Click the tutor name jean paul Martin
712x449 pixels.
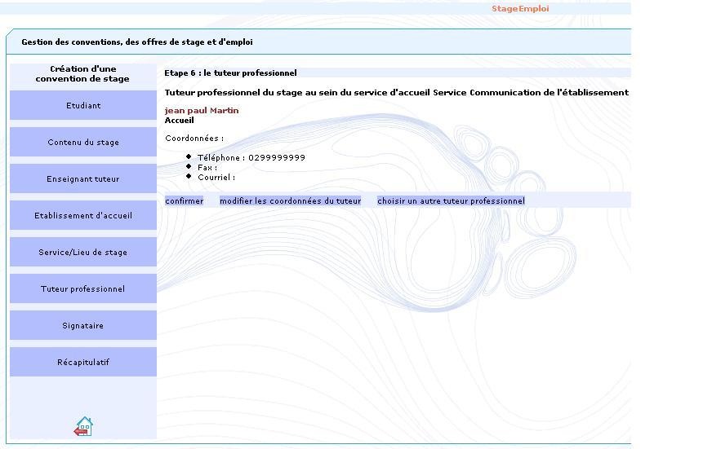pos(202,110)
